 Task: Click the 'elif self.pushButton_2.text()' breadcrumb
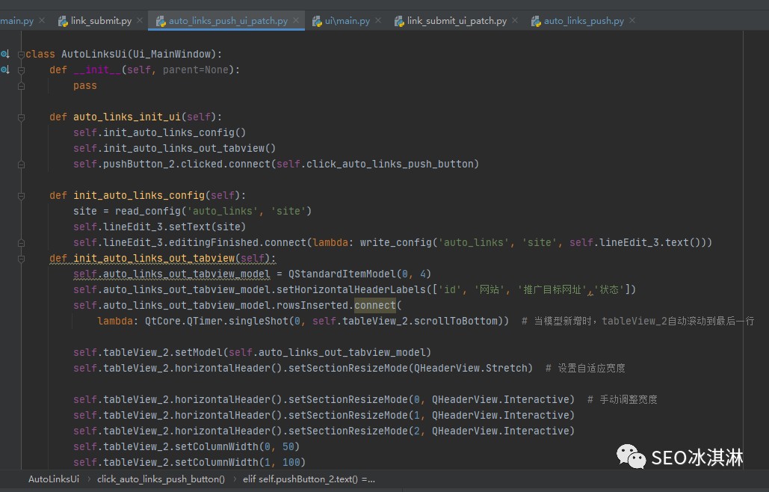coord(309,479)
